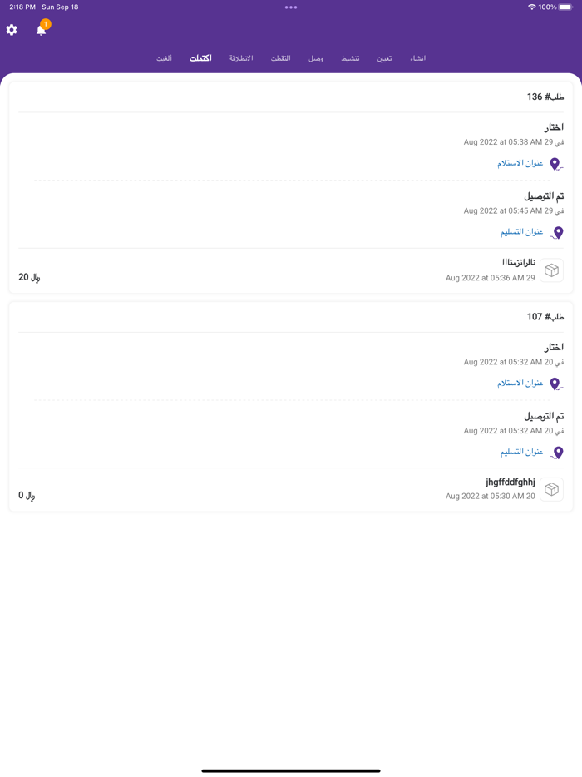The height and width of the screenshot is (777, 582).
Task: Switch to the ألغيت tab
Action: [165, 58]
